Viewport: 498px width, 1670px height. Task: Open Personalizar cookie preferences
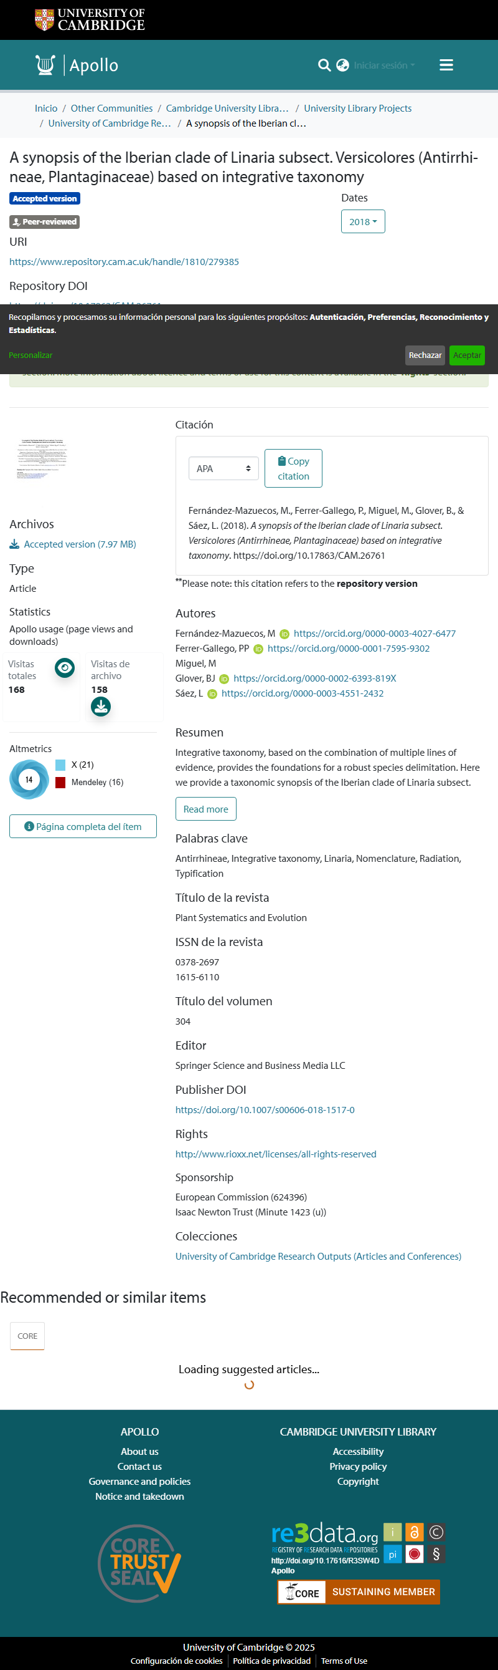31,355
